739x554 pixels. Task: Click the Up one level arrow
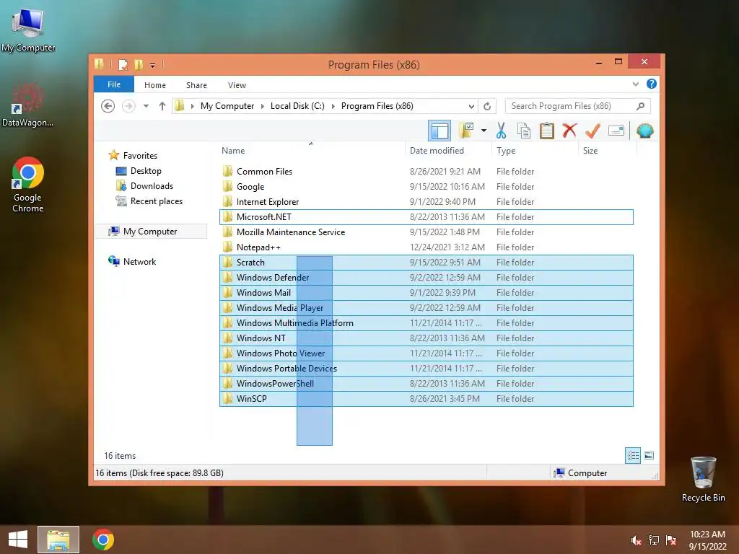162,106
